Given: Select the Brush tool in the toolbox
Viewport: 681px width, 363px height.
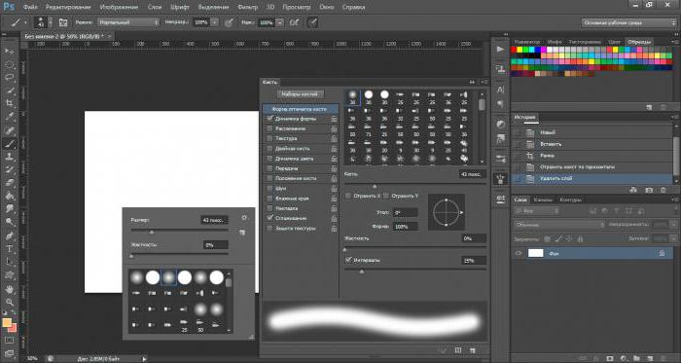Looking at the screenshot, I should (9, 143).
